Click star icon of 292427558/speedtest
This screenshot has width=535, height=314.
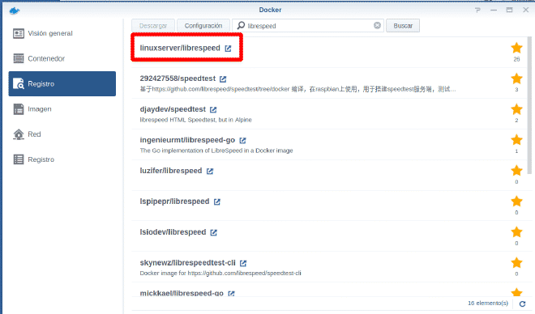coord(516,78)
